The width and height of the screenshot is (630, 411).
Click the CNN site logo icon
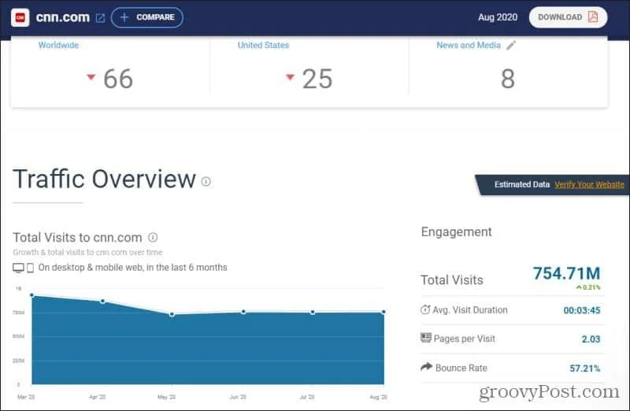(20, 17)
